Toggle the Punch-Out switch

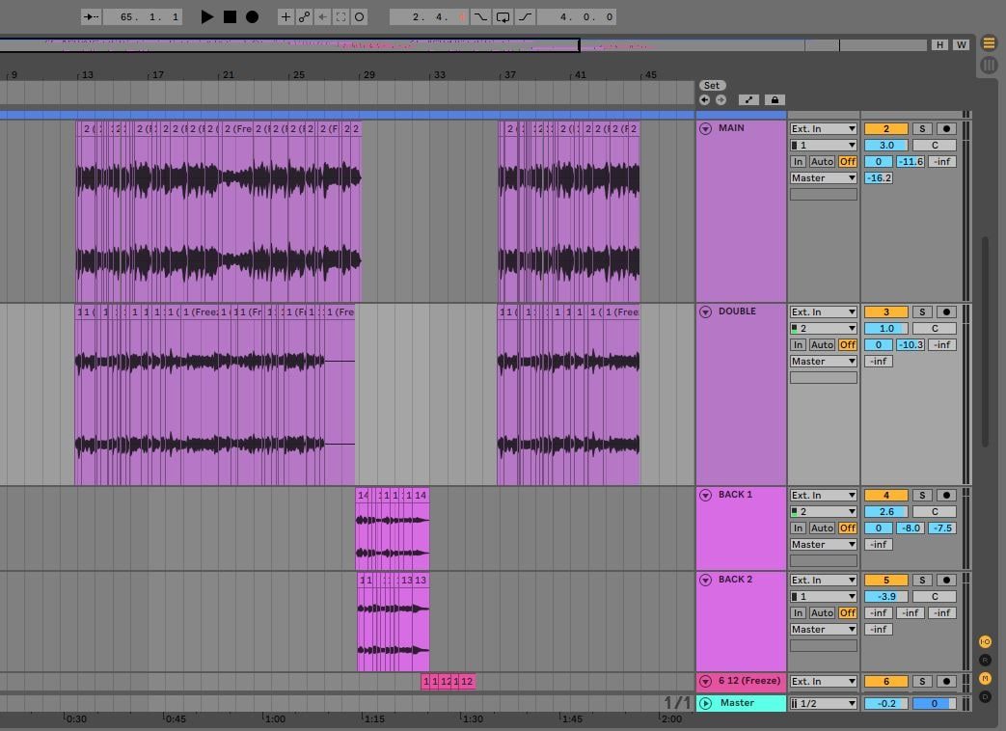tap(526, 16)
